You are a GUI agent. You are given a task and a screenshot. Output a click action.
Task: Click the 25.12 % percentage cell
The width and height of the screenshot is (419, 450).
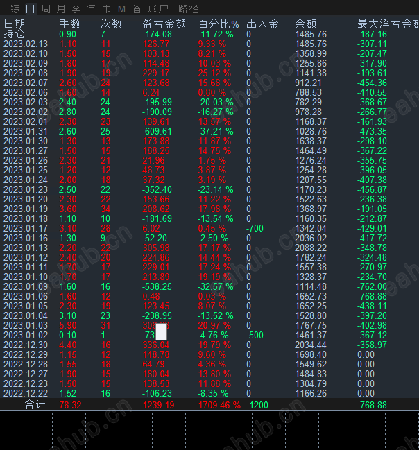(214, 73)
